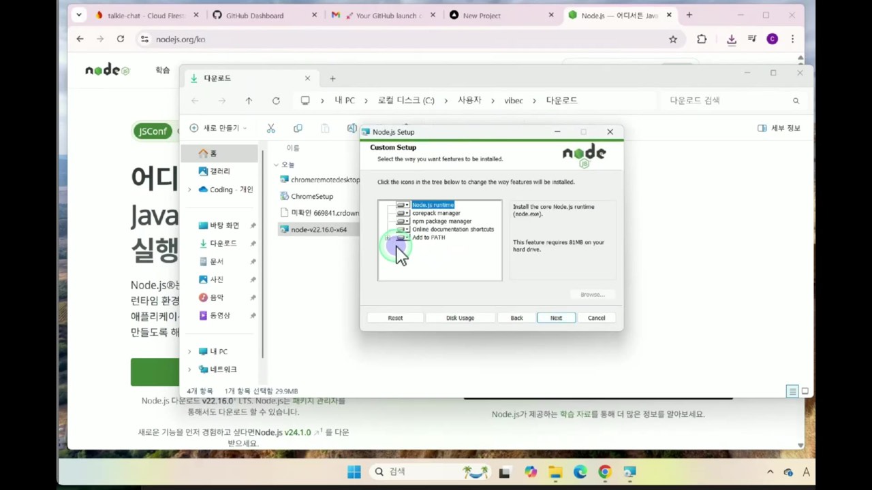This screenshot has width=872, height=490.
Task: Open feature dropdown for Online documentation shortcuts
Action: point(403,229)
